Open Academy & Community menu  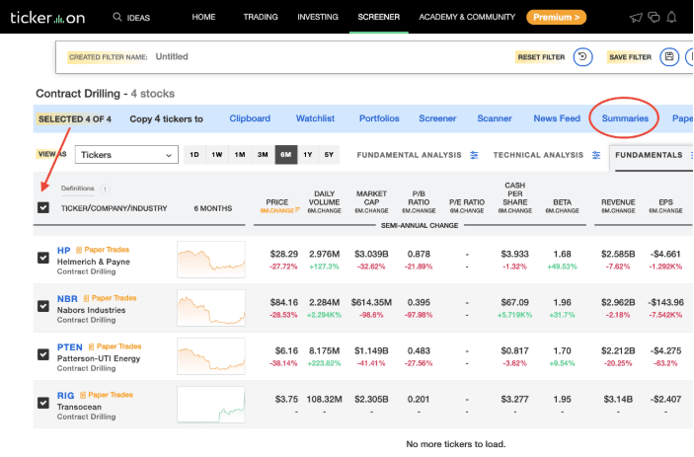pyautogui.click(x=467, y=17)
